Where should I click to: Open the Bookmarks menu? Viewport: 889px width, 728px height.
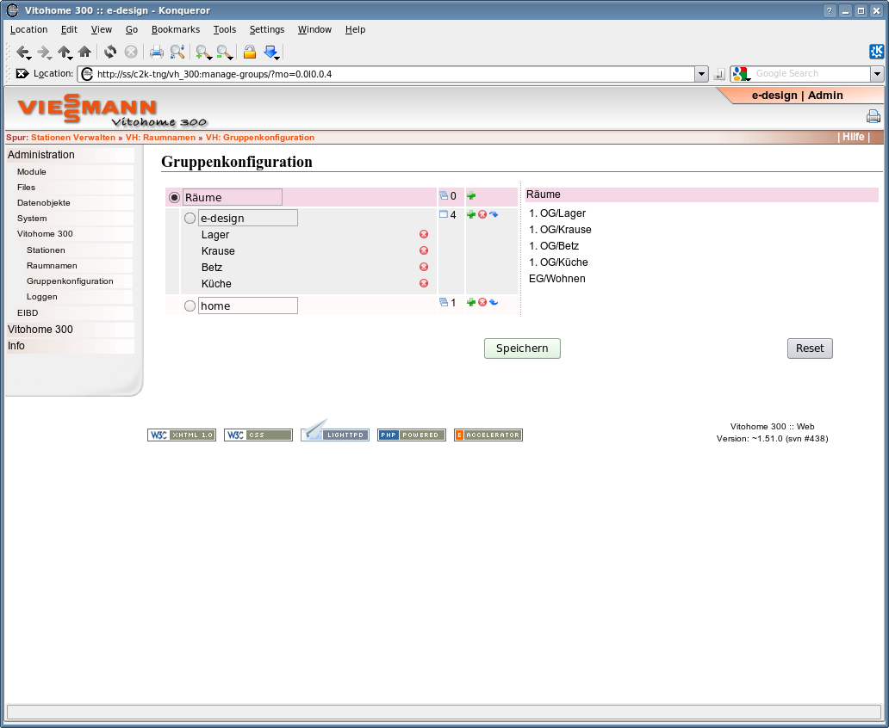175,29
